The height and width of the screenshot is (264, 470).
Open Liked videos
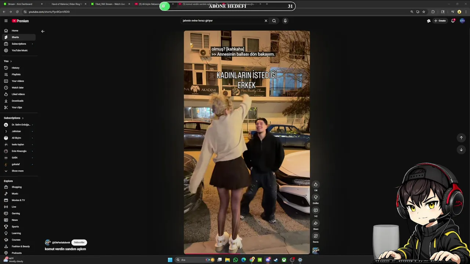point(18,94)
